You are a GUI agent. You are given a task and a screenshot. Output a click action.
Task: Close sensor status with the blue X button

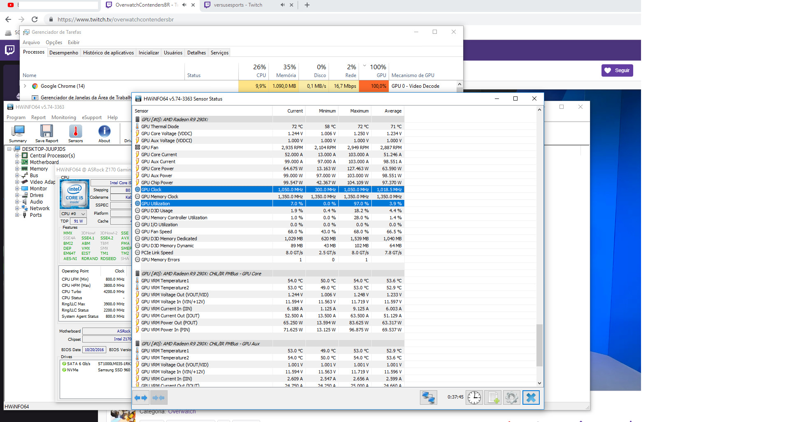tap(531, 398)
